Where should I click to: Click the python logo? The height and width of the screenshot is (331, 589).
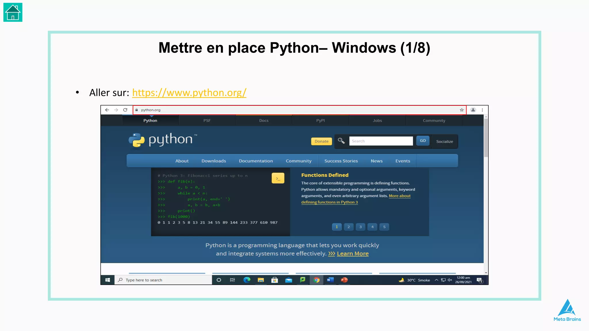coord(163,140)
